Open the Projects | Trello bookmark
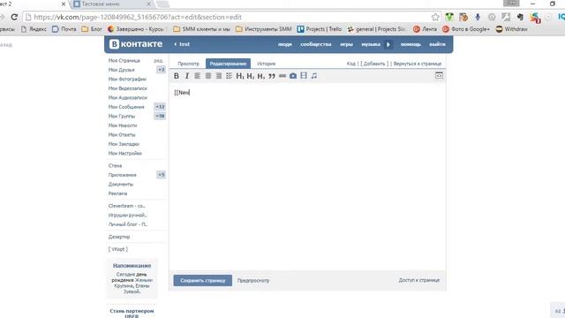The image size is (565, 318). tap(320, 29)
